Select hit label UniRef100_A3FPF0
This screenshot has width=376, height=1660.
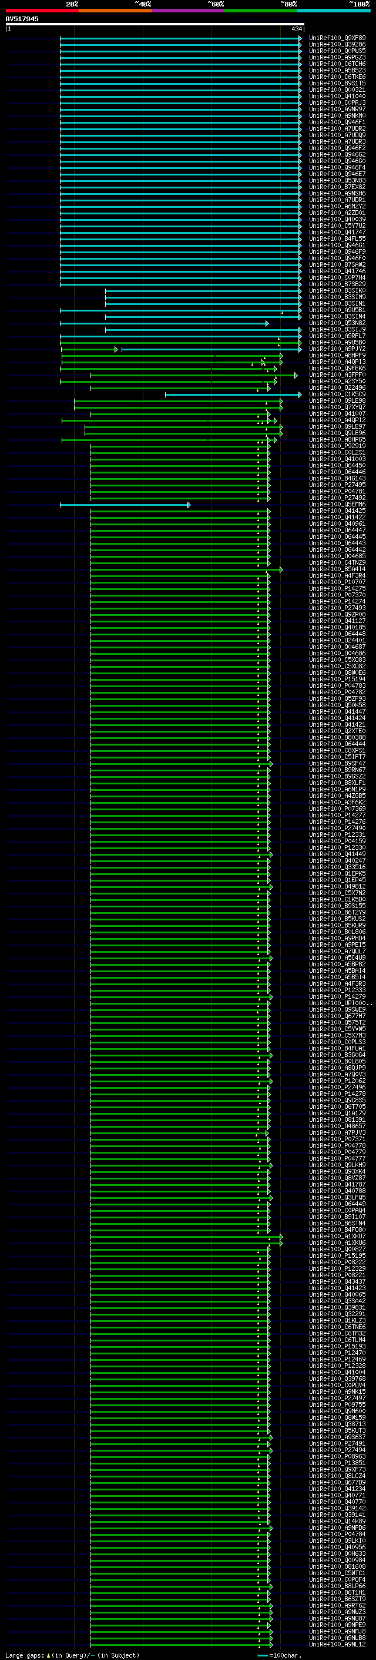pos(337,375)
